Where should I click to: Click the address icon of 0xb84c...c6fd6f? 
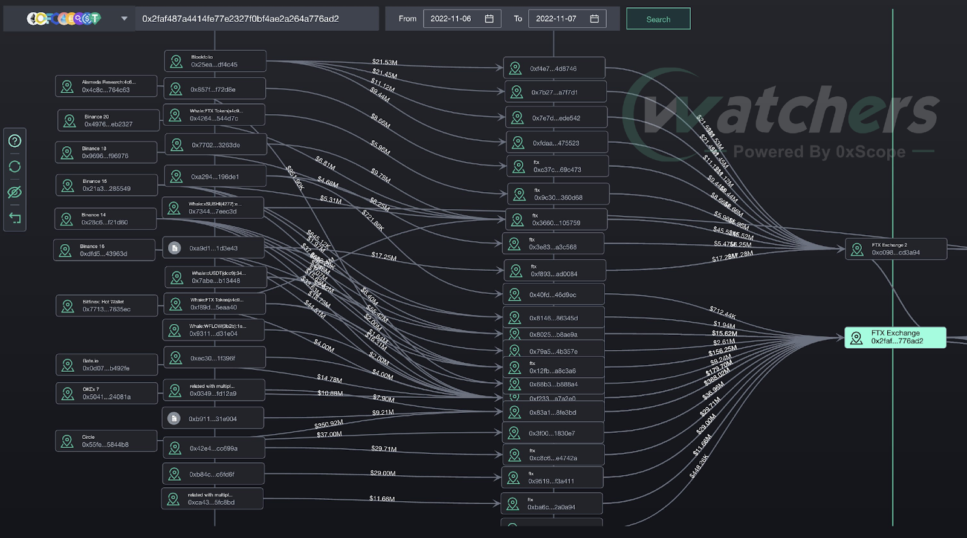pyautogui.click(x=175, y=474)
